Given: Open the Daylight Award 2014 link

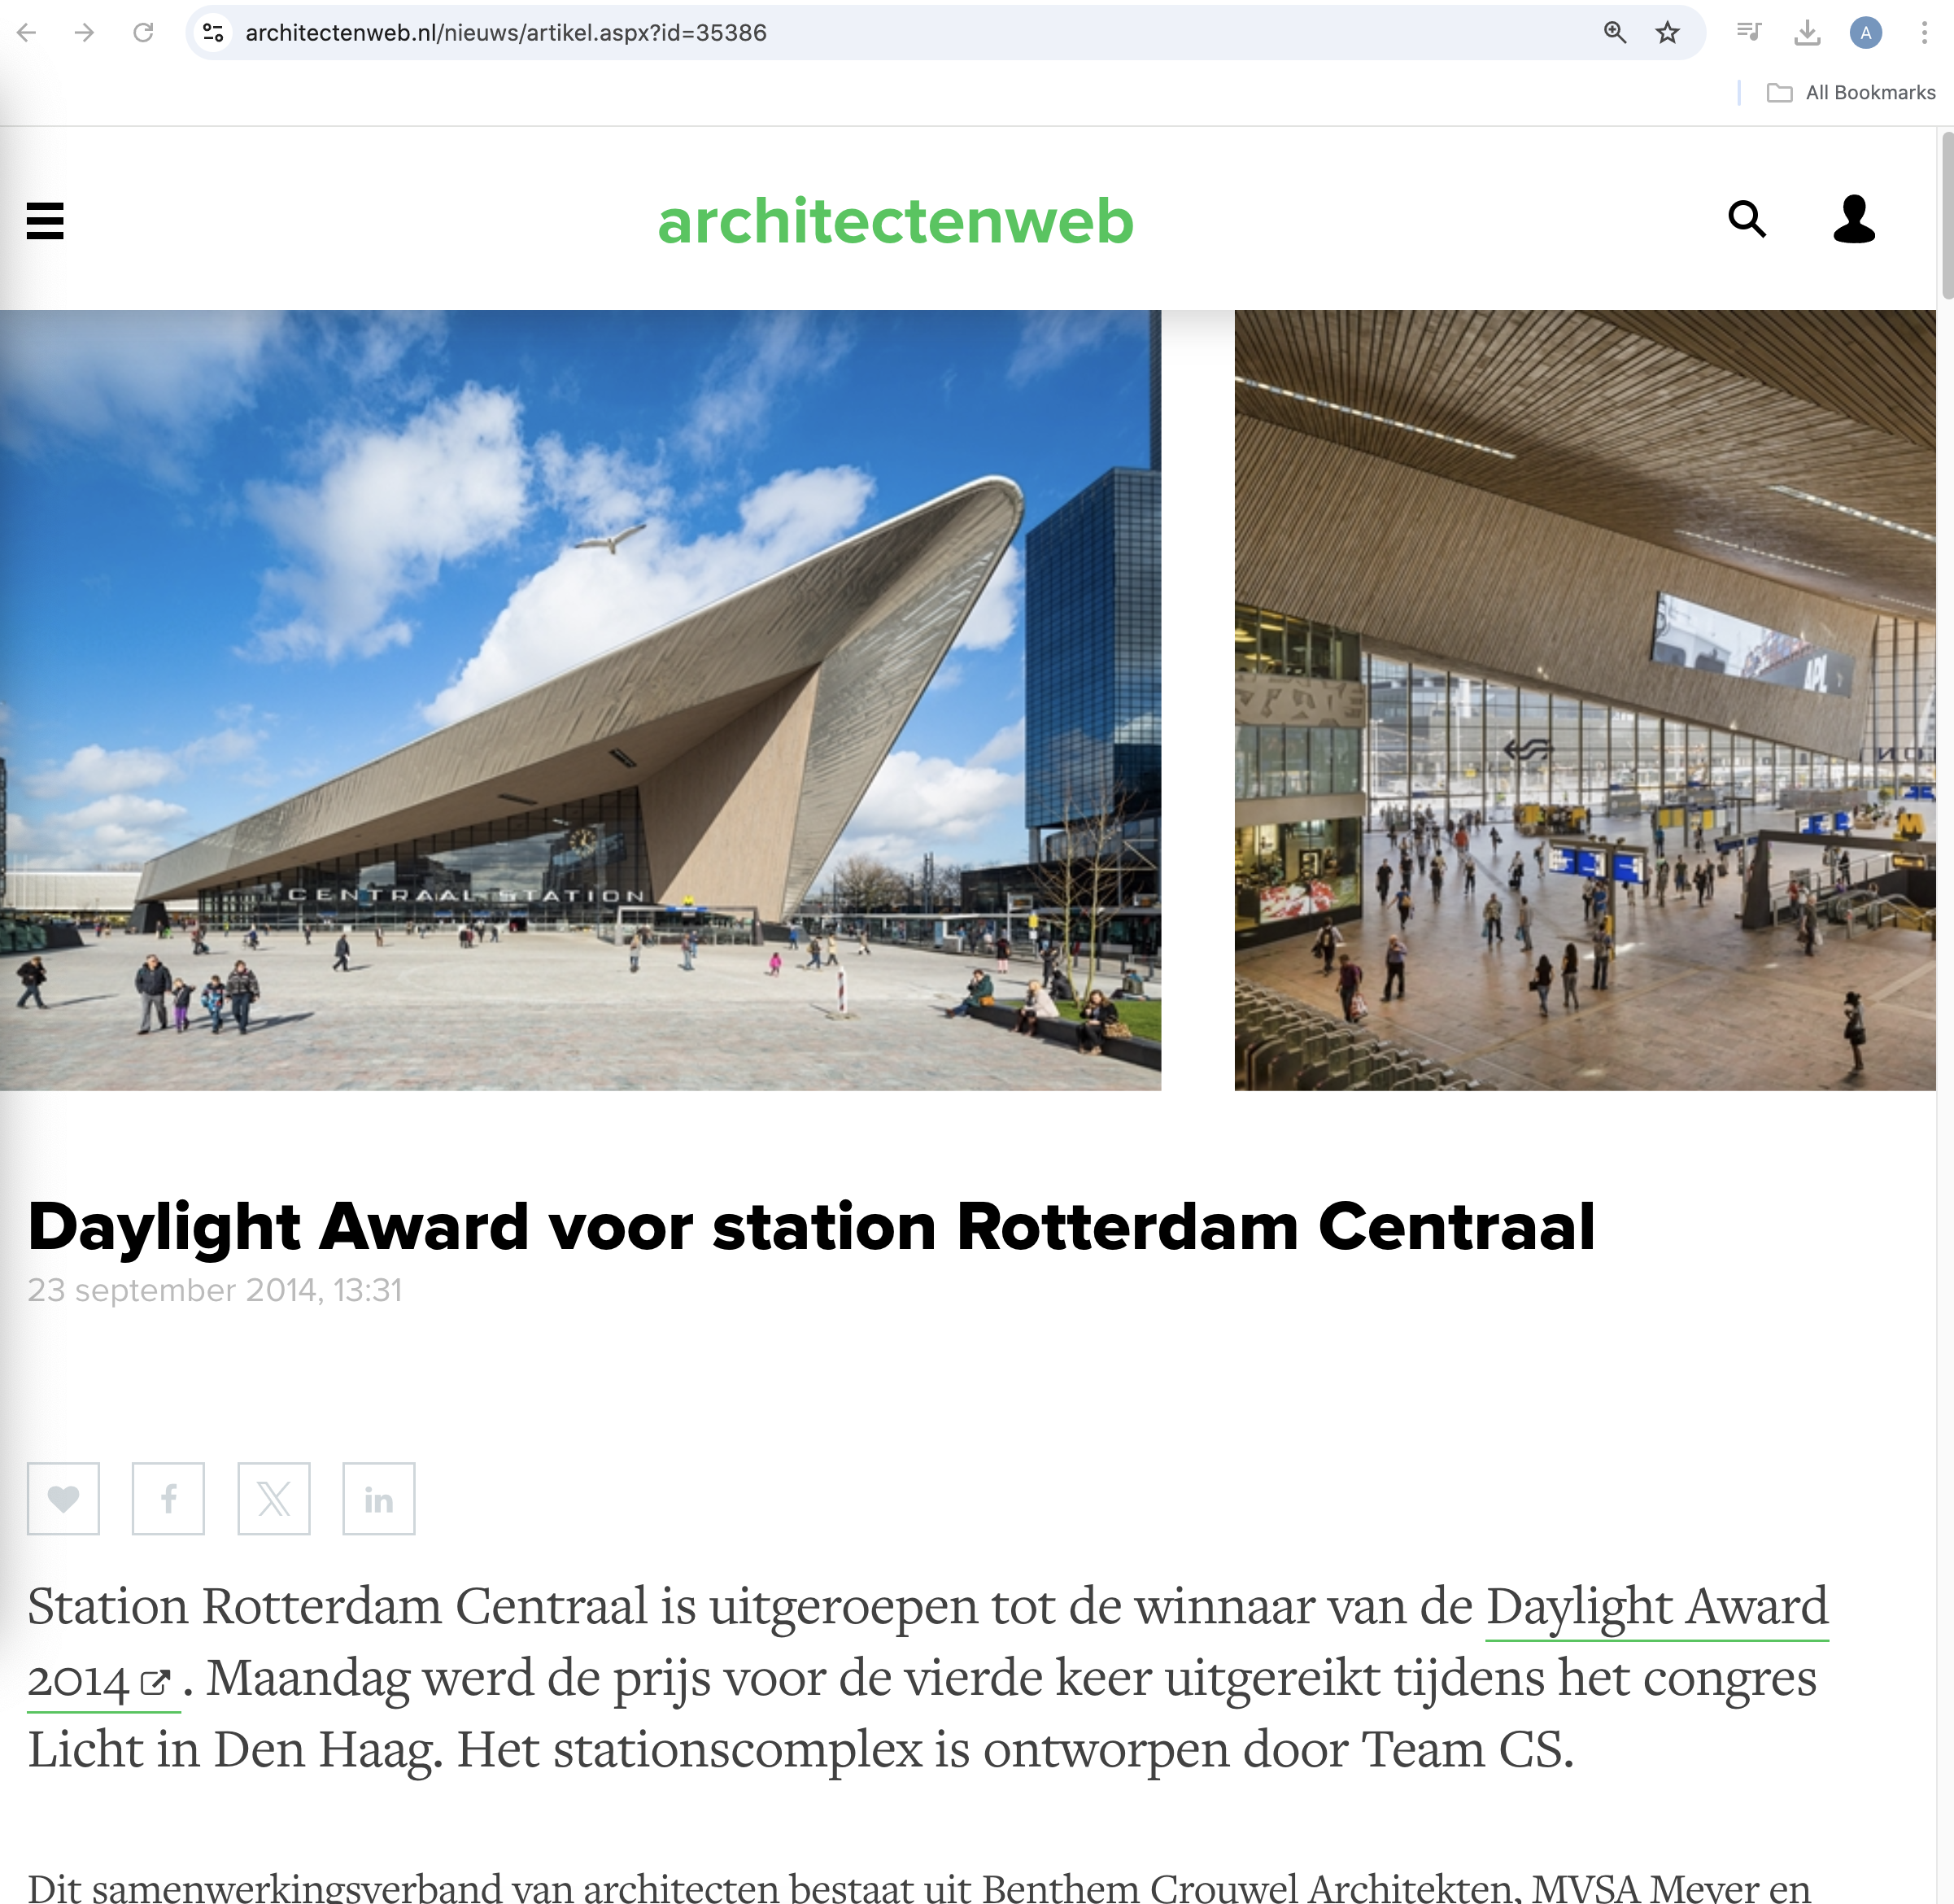Looking at the screenshot, I should coord(928,1642).
